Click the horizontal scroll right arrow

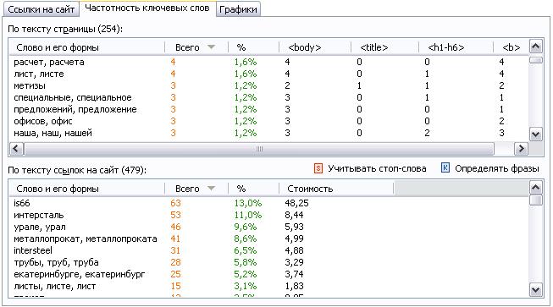point(521,149)
